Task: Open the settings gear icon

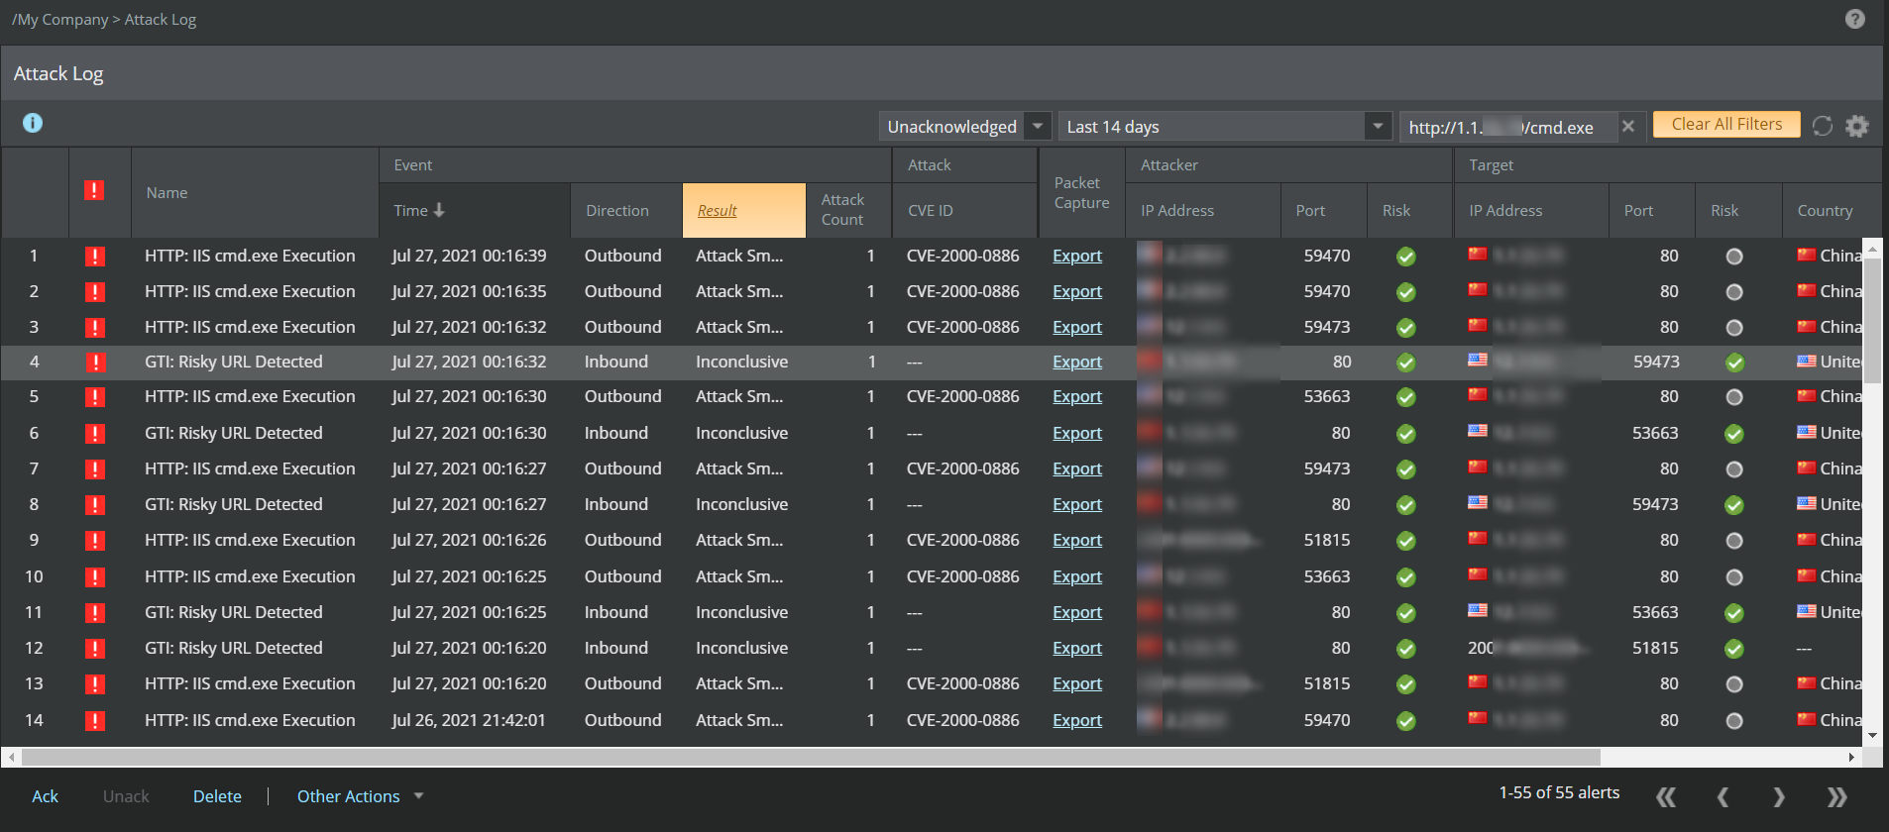Action: tap(1857, 126)
